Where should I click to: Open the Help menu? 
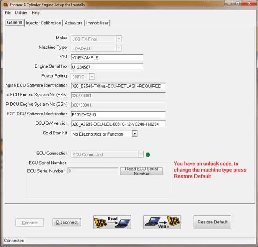tap(36, 13)
